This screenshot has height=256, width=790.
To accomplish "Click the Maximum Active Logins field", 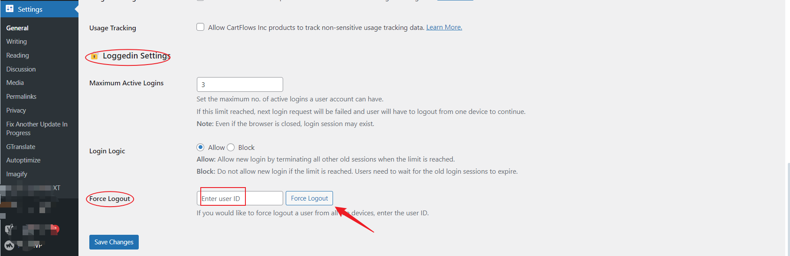I will pos(240,84).
